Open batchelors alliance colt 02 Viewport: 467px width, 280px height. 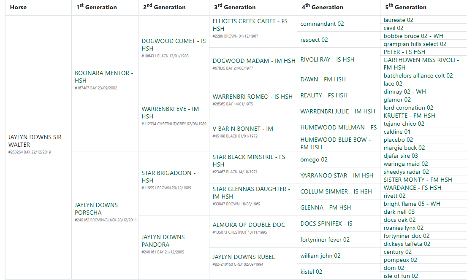pos(418,75)
